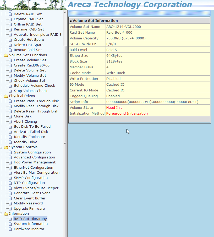The height and width of the screenshot is (237, 214).
Task: Click the page icon beside Rescue Raid Set
Action: point(10,50)
